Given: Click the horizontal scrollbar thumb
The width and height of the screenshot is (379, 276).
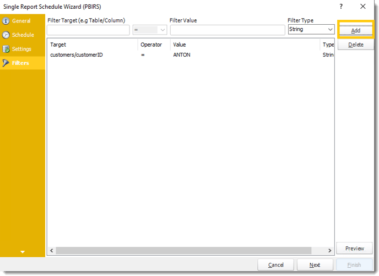Looking at the screenshot, I should pos(183,251).
